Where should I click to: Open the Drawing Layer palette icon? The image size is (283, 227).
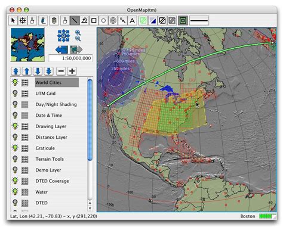point(24,126)
